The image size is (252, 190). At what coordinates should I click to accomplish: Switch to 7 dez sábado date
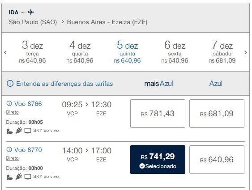222,52
